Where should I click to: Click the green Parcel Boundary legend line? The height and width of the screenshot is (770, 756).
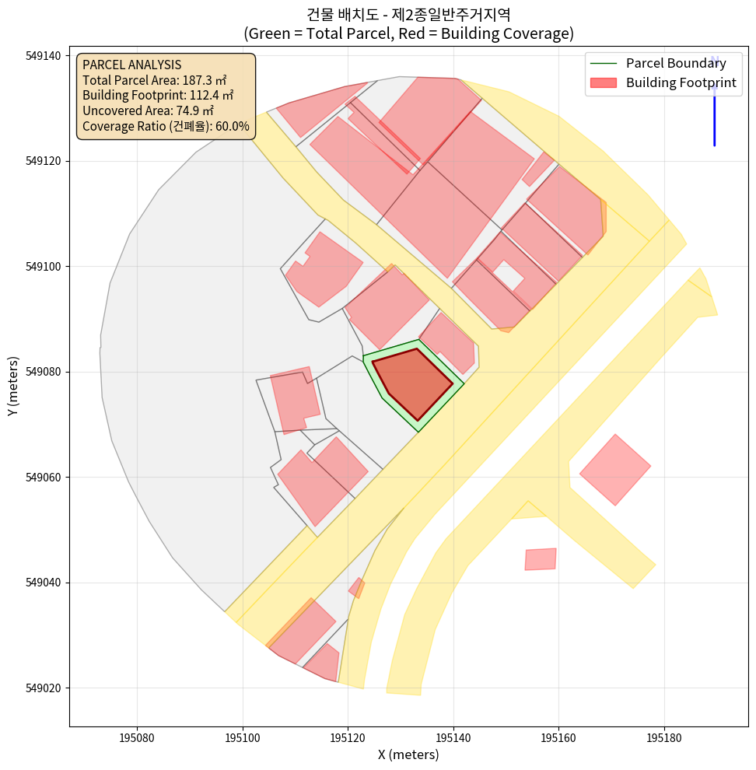click(x=603, y=64)
